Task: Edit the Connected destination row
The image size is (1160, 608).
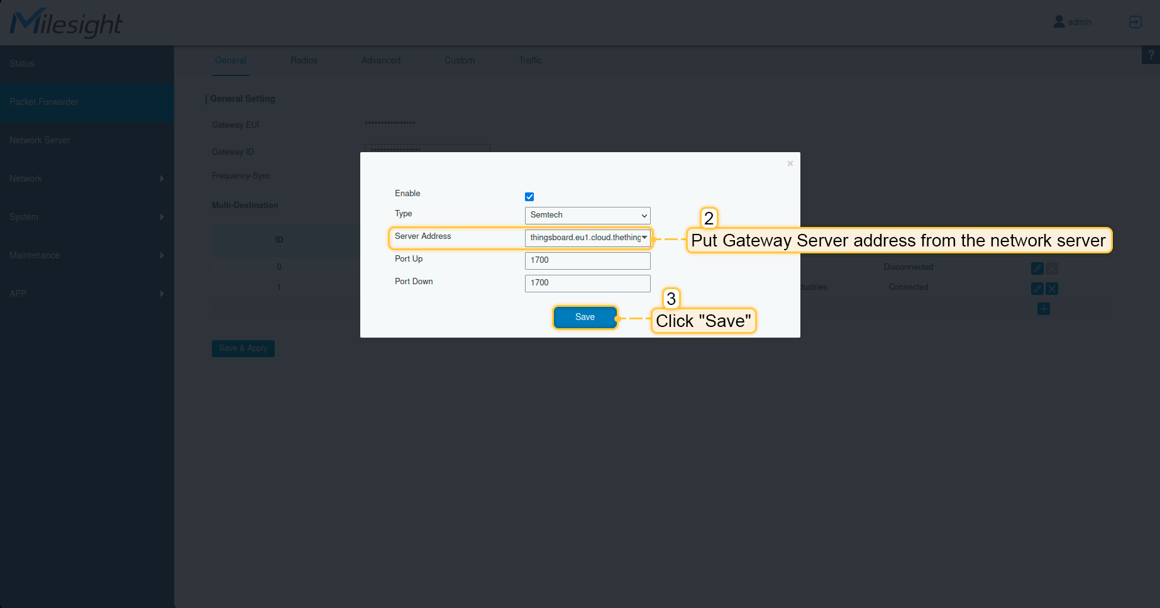Action: coord(1037,289)
